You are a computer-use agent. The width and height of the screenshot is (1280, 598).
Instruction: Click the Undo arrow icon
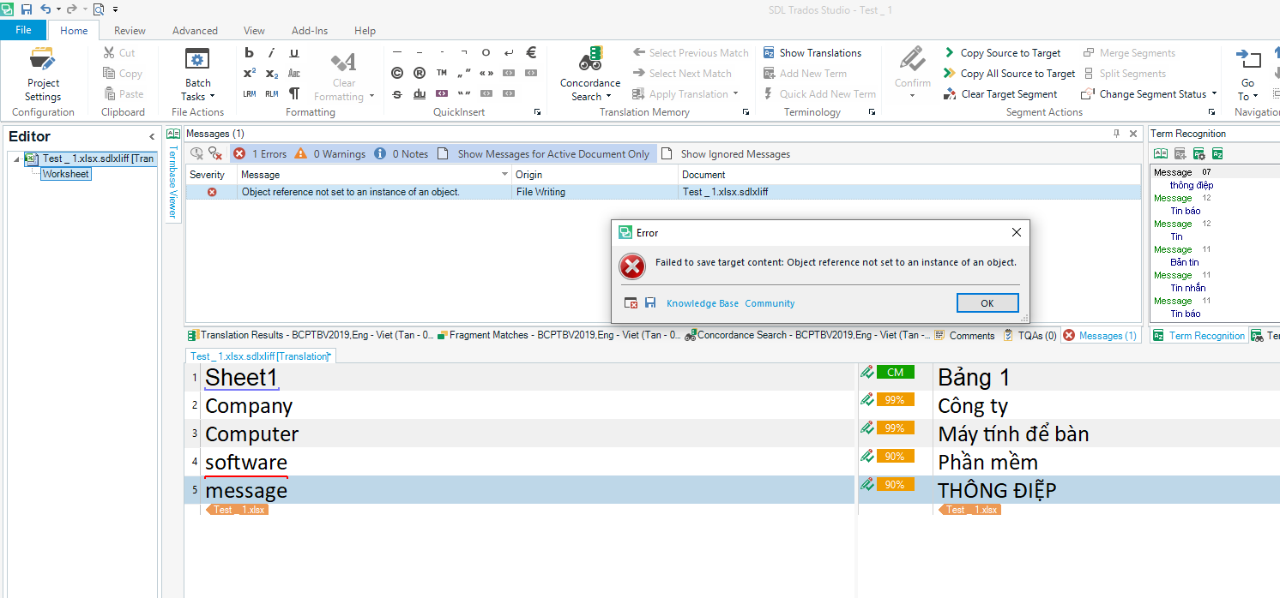(x=45, y=9)
